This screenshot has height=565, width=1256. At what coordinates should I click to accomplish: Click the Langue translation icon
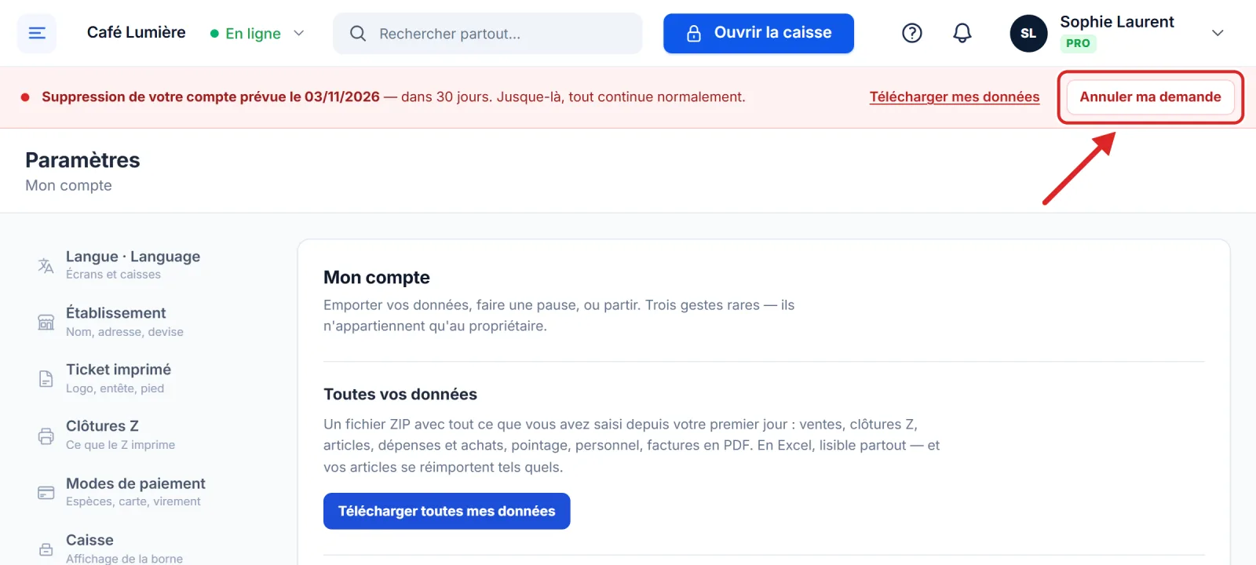46,265
